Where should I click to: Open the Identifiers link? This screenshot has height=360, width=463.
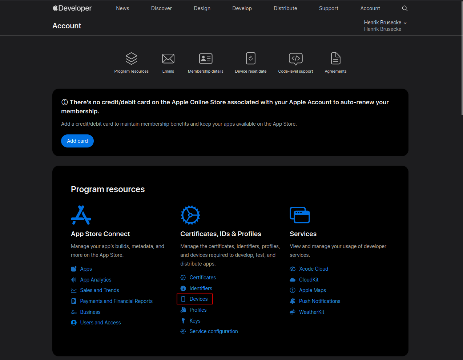[x=201, y=288]
